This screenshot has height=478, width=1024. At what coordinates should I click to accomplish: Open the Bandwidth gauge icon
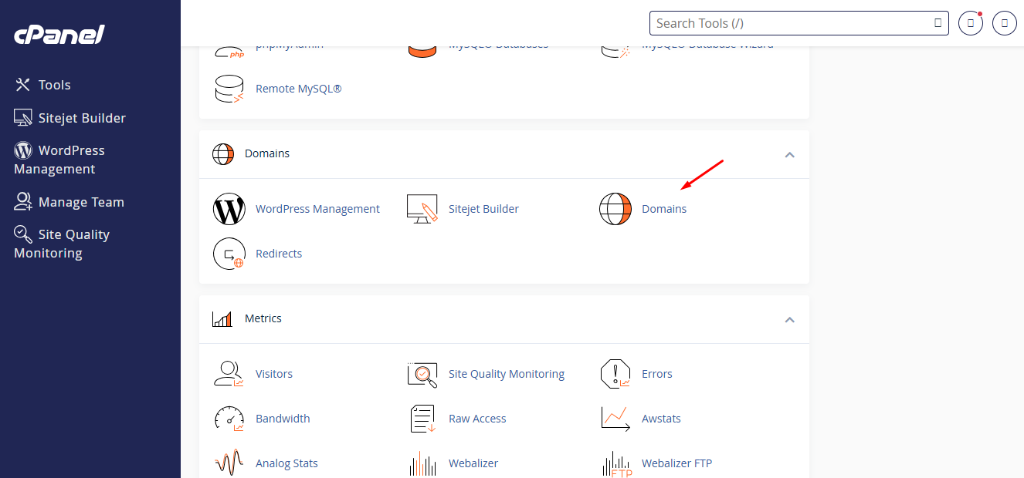click(229, 419)
